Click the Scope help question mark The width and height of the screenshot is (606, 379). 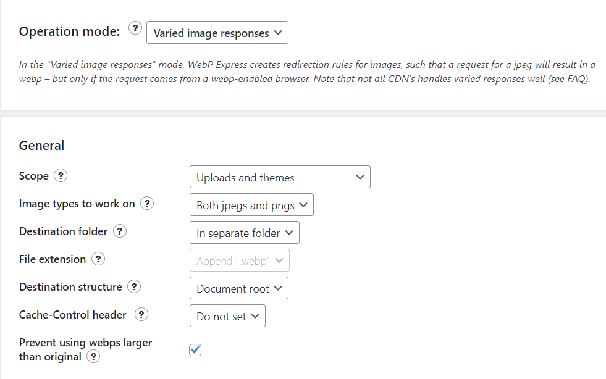tap(61, 176)
